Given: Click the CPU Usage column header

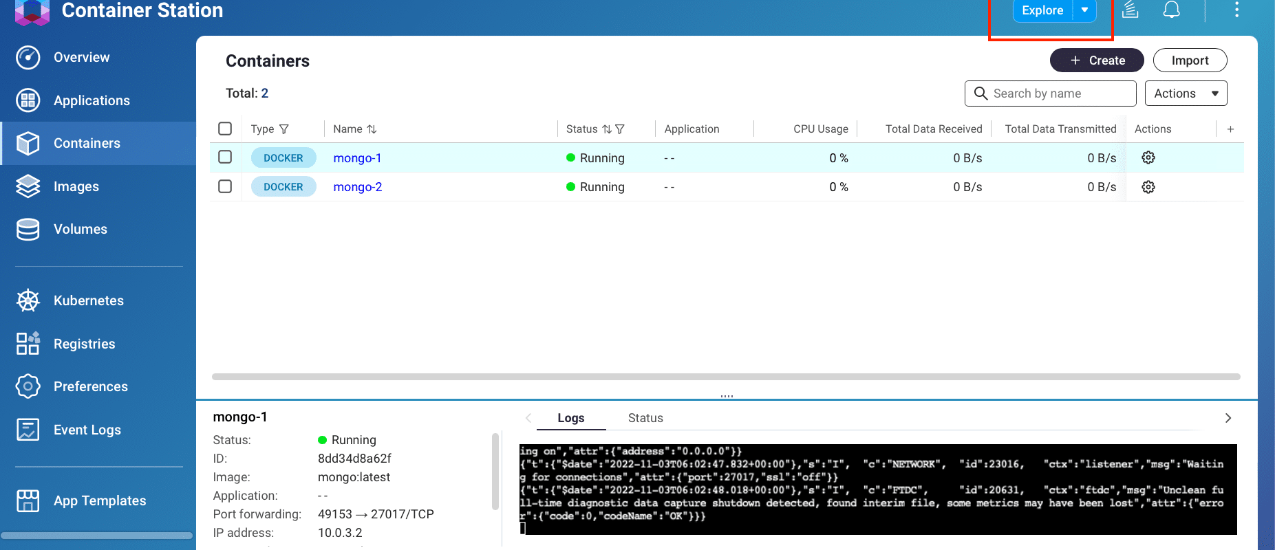Looking at the screenshot, I should click(821, 129).
